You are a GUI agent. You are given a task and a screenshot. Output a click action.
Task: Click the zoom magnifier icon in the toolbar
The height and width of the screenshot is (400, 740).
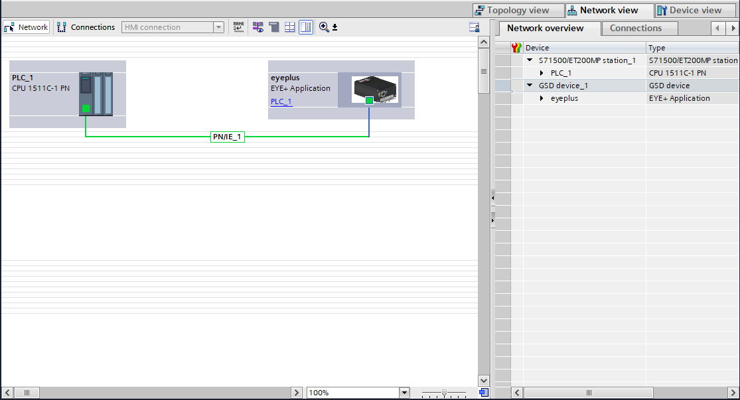pos(324,27)
